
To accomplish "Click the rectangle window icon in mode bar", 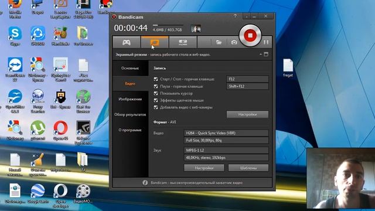I will click(266, 55).
